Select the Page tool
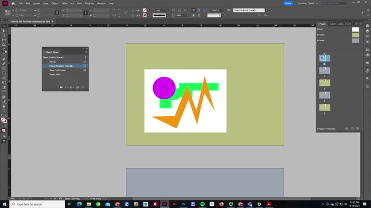 tap(4, 35)
